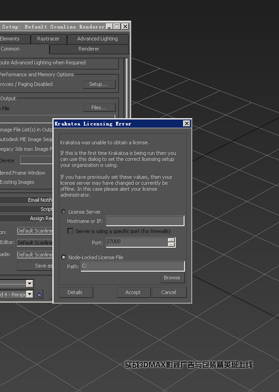The width and height of the screenshot is (279, 392).
Task: Click the ActiveShade Default Scanline renderer field
Action: coord(34,255)
